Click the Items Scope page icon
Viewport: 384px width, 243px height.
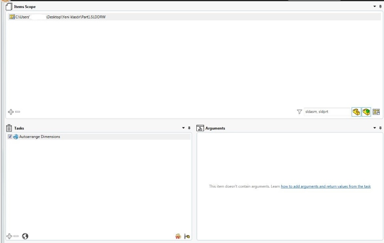9,7
